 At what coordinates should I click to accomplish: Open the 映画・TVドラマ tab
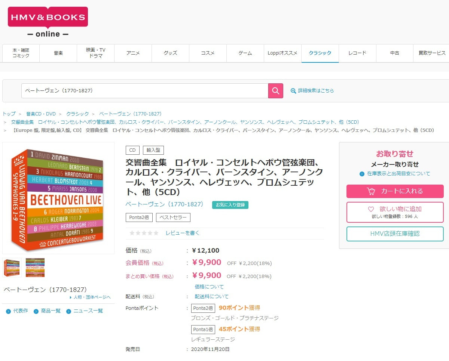pyautogui.click(x=96, y=53)
